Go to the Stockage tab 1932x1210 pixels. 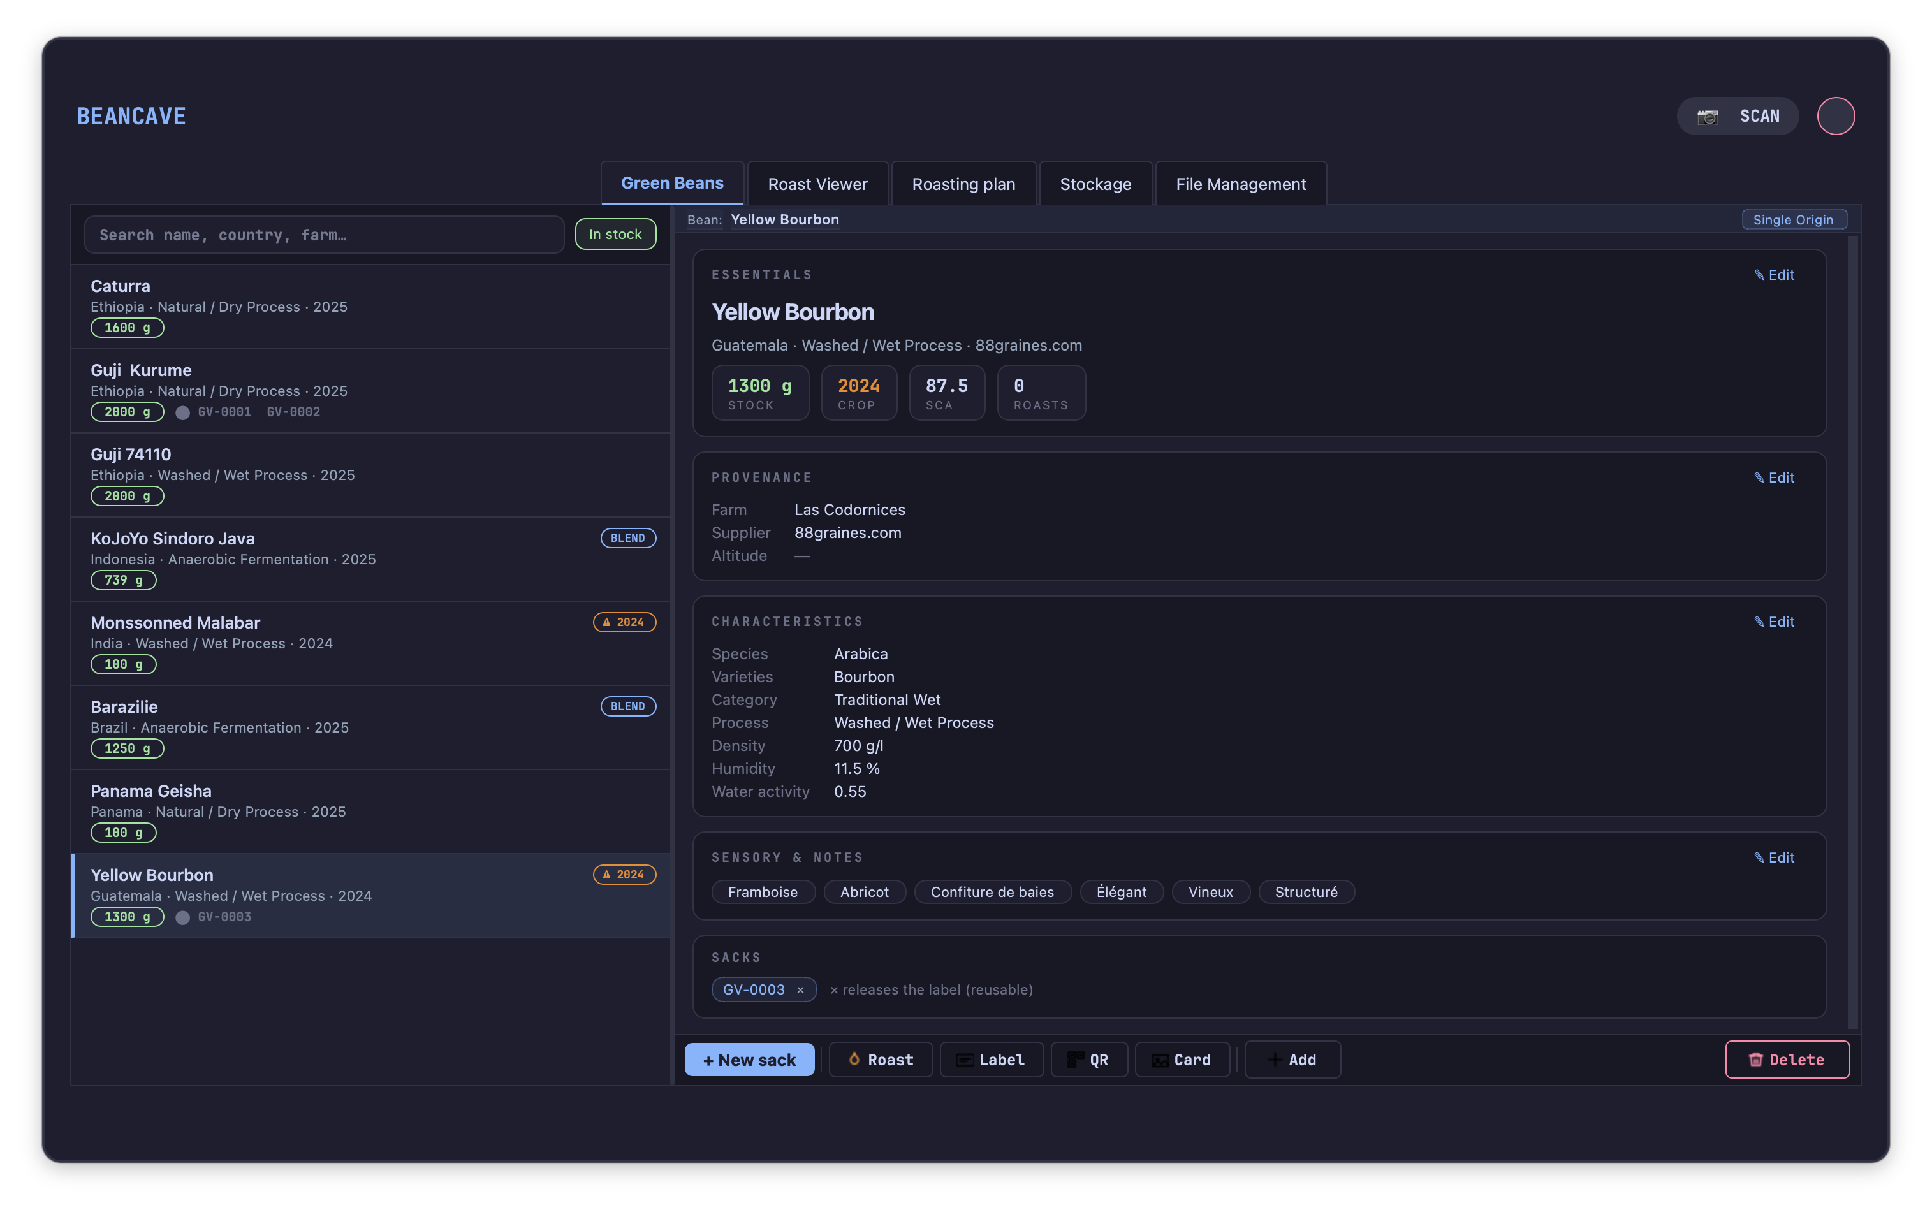1095,183
